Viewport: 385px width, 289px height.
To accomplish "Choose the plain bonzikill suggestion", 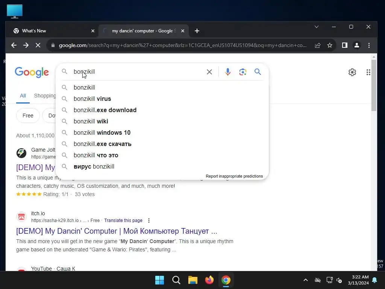I will (x=162, y=87).
